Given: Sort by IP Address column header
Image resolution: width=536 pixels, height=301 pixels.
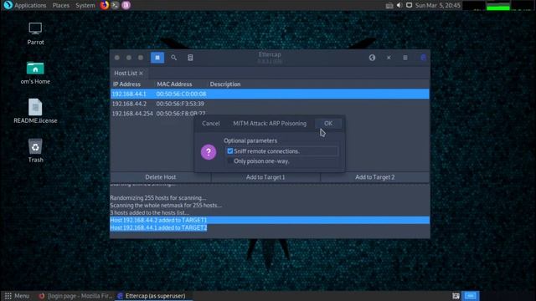Looking at the screenshot, I should [126, 84].
